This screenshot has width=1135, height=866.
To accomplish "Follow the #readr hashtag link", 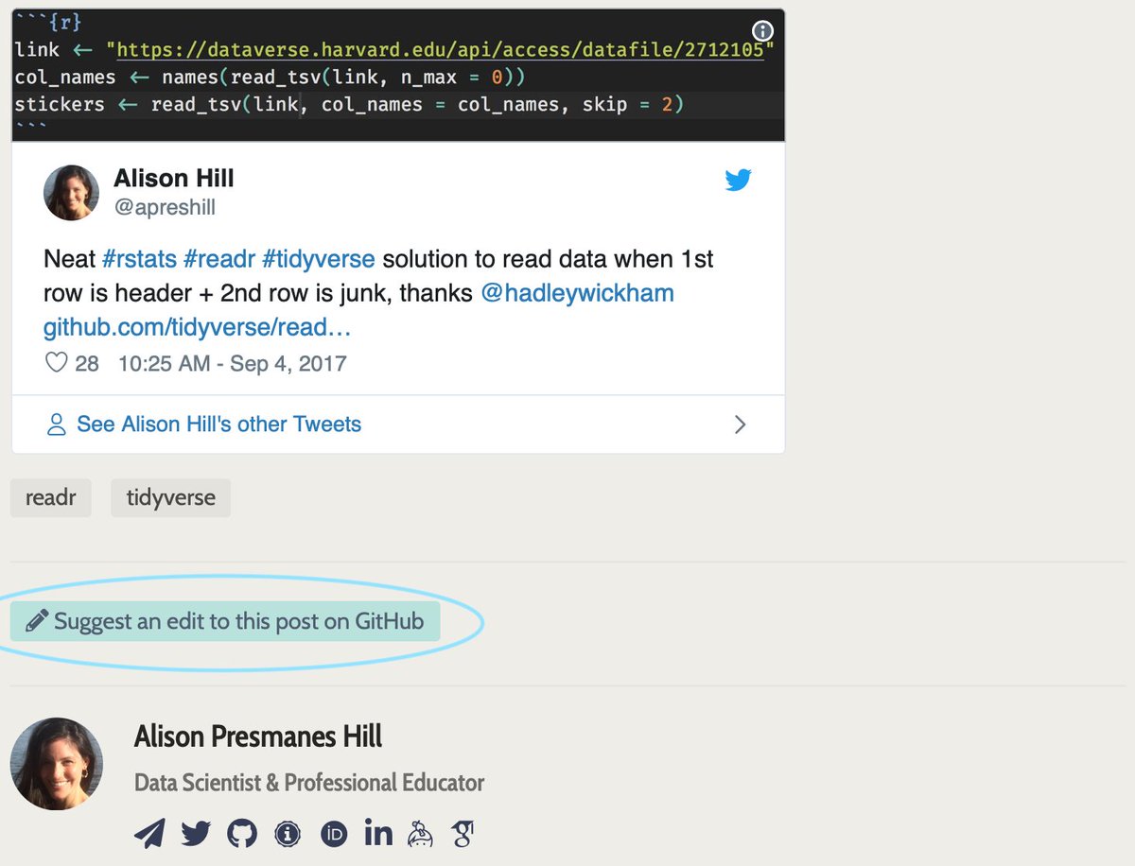I will 220,258.
